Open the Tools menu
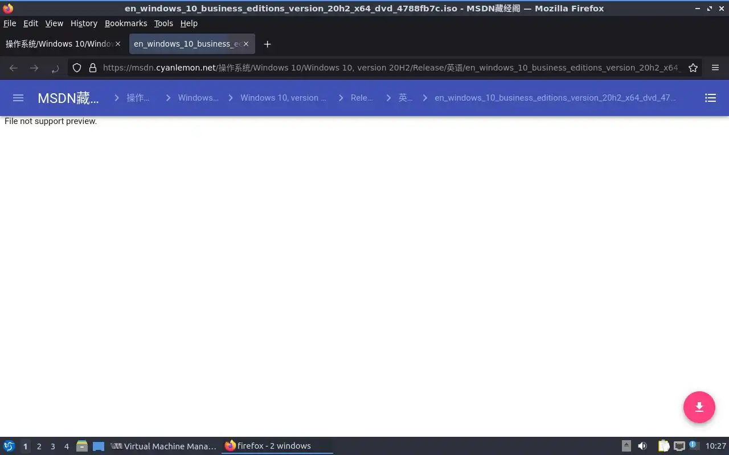The height and width of the screenshot is (455, 729). click(x=163, y=23)
